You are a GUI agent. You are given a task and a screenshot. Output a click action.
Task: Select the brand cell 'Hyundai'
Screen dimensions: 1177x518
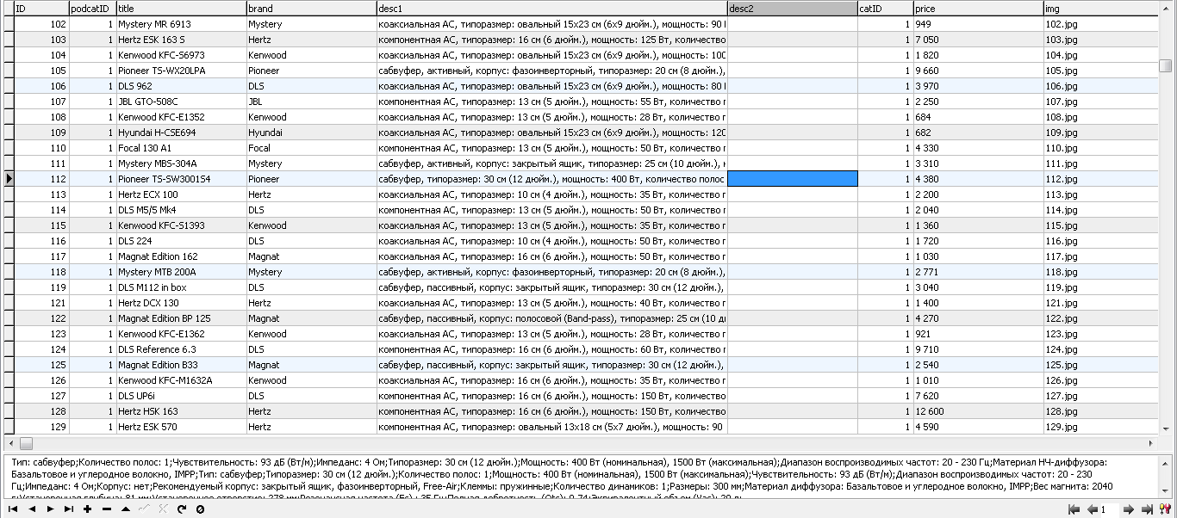pos(311,132)
